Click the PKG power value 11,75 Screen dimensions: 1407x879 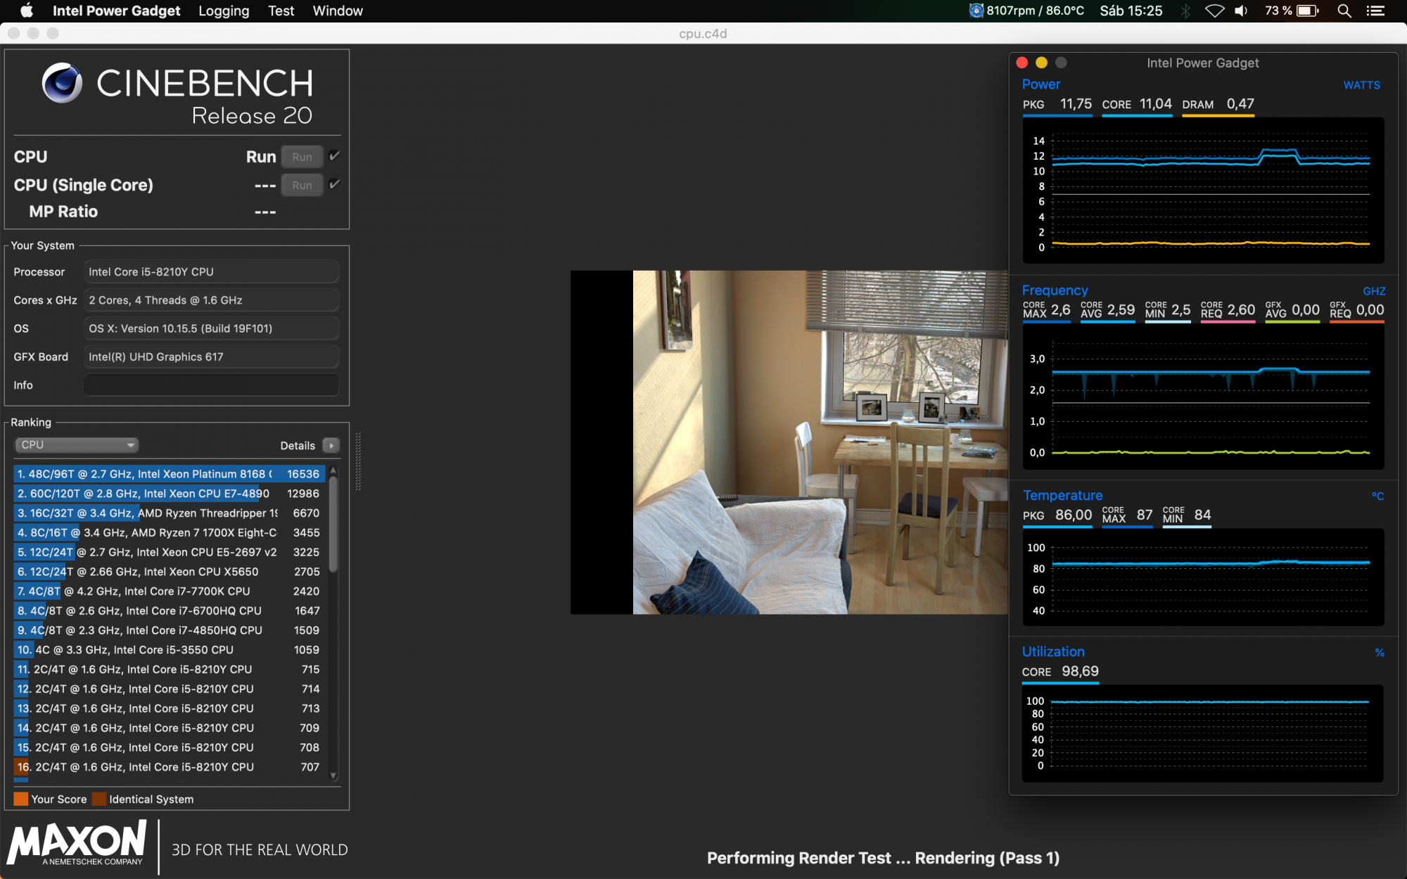click(1076, 104)
